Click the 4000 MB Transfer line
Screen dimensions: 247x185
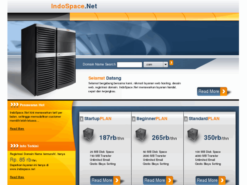click(207, 156)
